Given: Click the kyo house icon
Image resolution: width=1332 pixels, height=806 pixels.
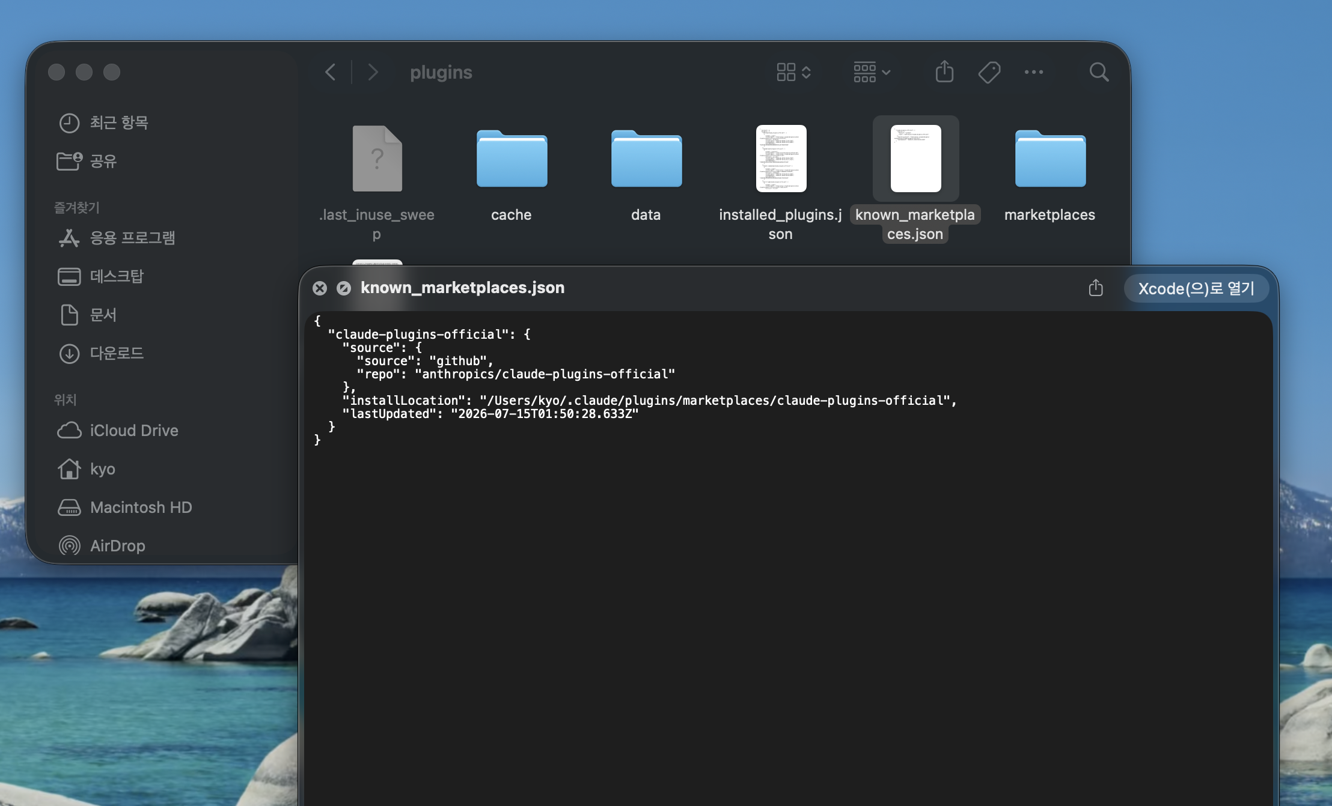Looking at the screenshot, I should [69, 468].
